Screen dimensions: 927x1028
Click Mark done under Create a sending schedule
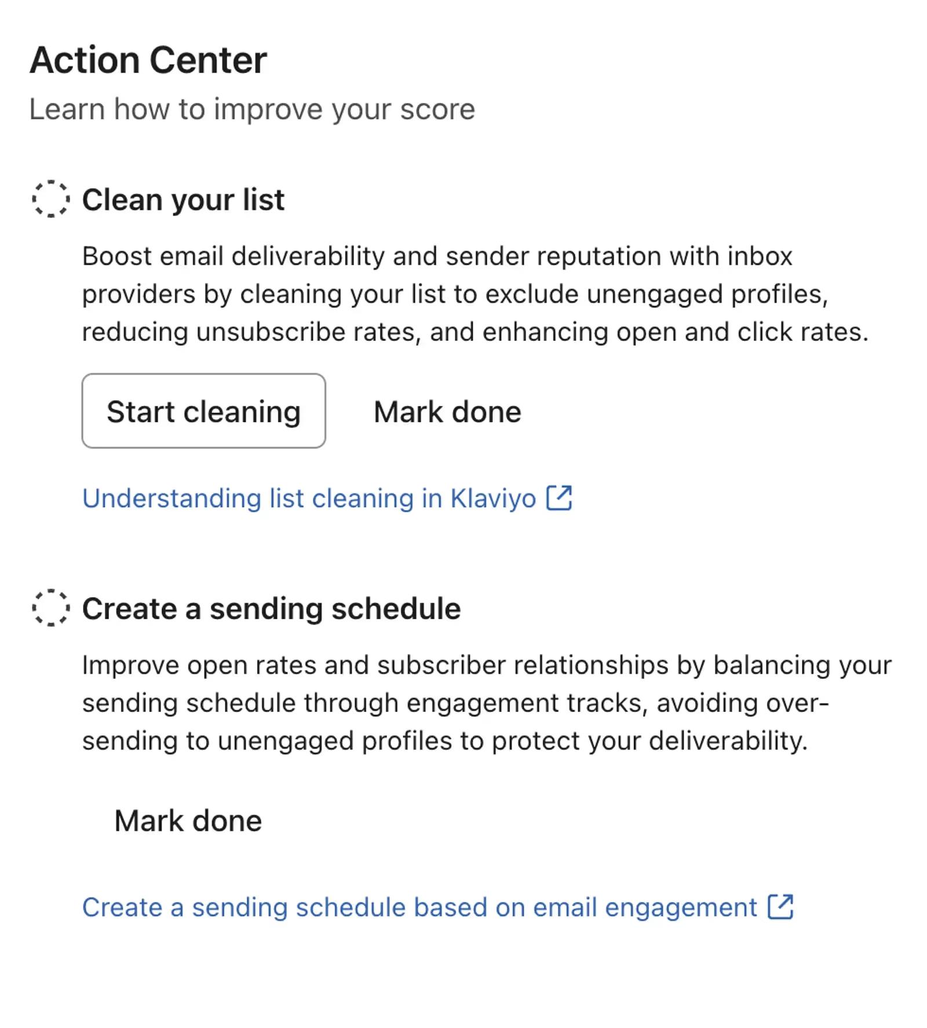pyautogui.click(x=188, y=820)
